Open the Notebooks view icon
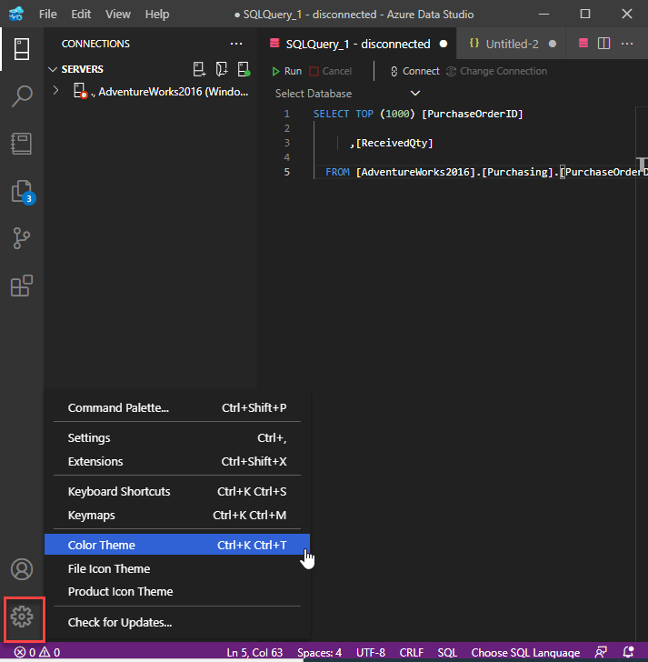The image size is (648, 662). click(x=22, y=144)
